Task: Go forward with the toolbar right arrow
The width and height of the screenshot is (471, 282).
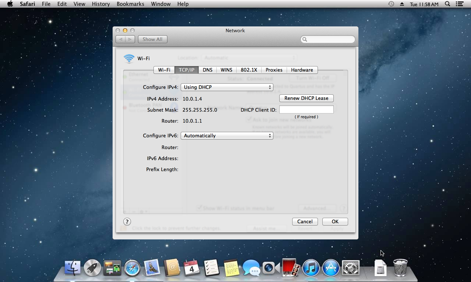Action: click(x=130, y=39)
